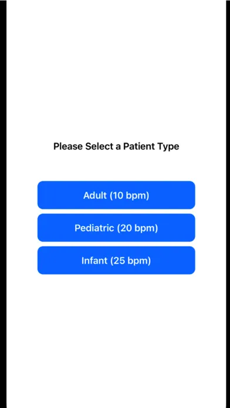Pick the 20 bpm pediatric option
Screen dimensions: 230x408
coord(116,227)
